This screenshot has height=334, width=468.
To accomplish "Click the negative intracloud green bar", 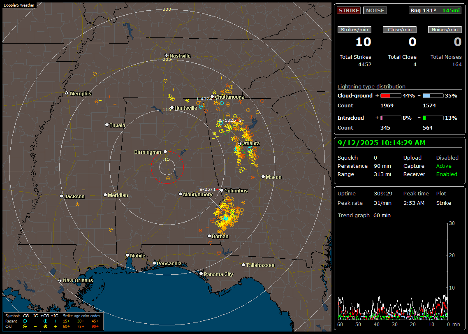I will (433, 118).
